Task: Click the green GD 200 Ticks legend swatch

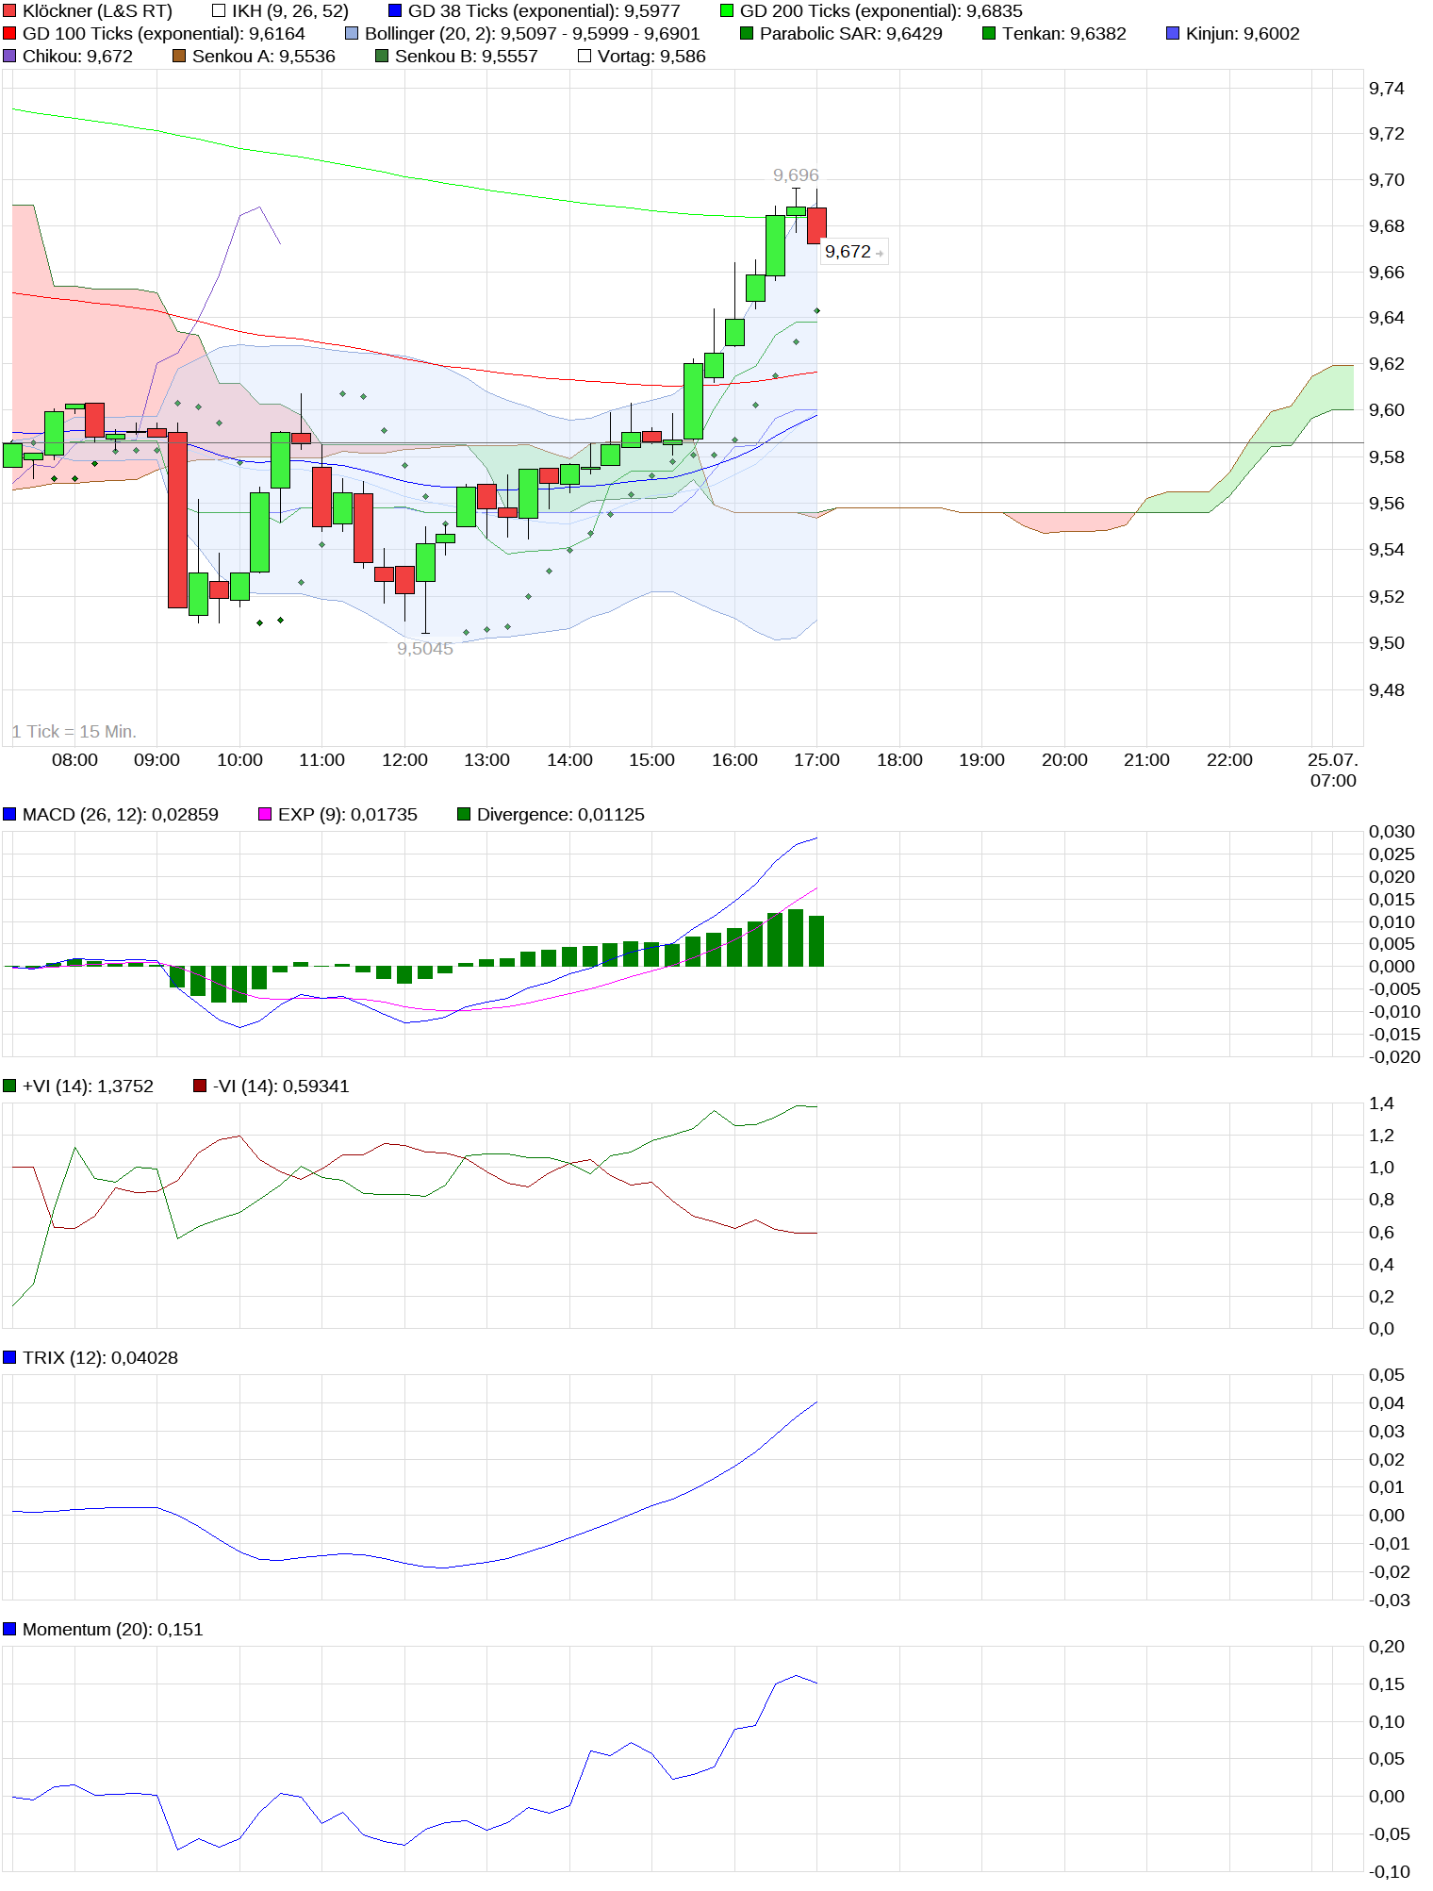Action: point(727,11)
